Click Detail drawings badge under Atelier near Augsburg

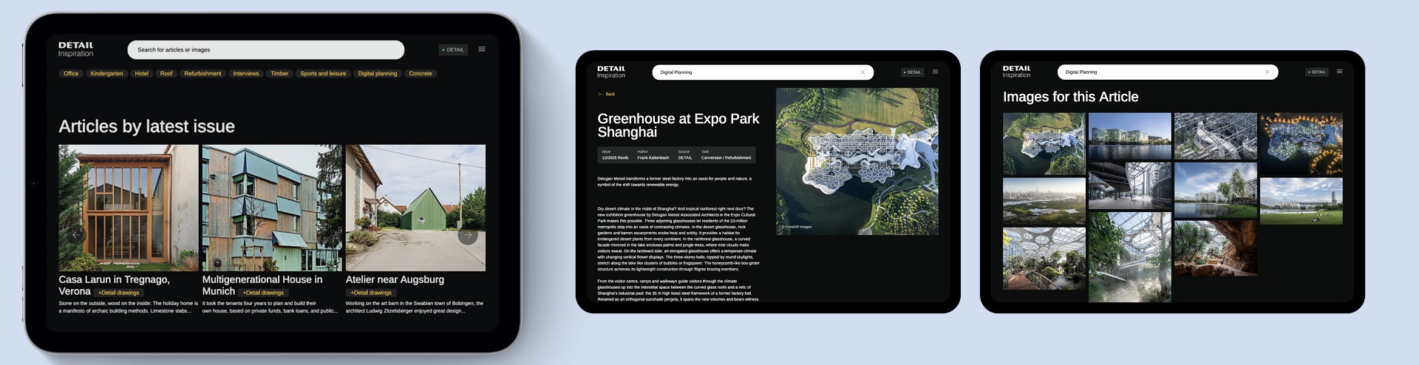coord(371,293)
